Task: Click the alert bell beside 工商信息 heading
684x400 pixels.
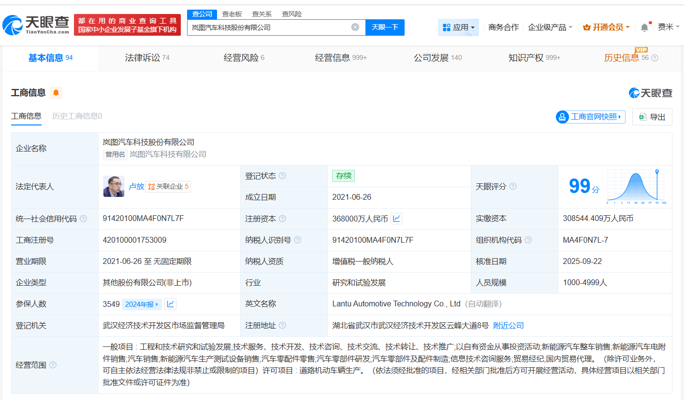Action: point(56,92)
